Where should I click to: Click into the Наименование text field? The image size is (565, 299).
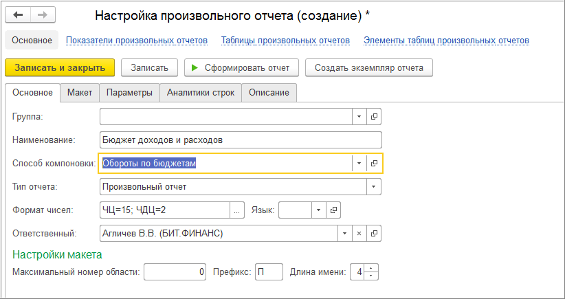pyautogui.click(x=240, y=140)
